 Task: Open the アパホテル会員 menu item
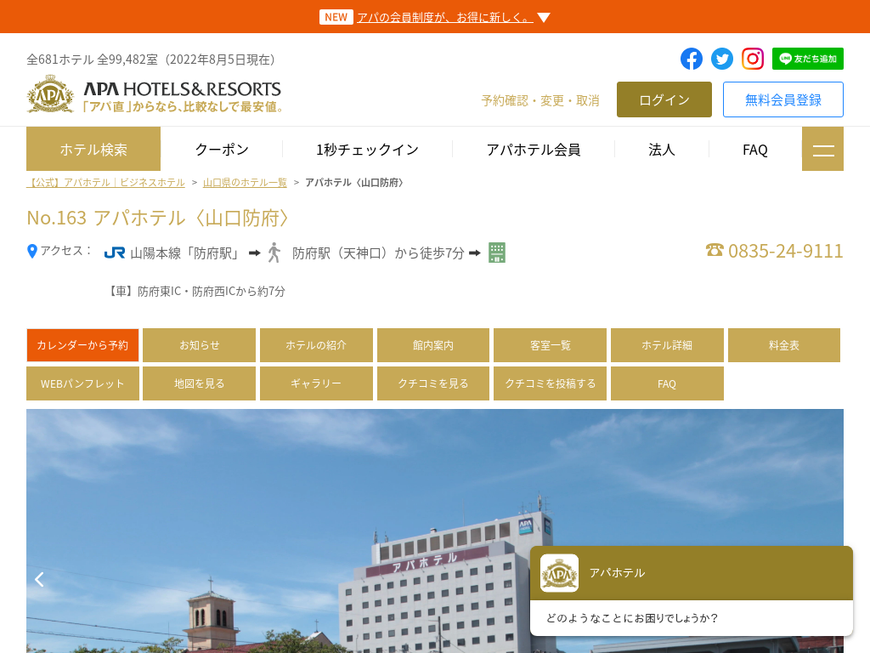[534, 150]
